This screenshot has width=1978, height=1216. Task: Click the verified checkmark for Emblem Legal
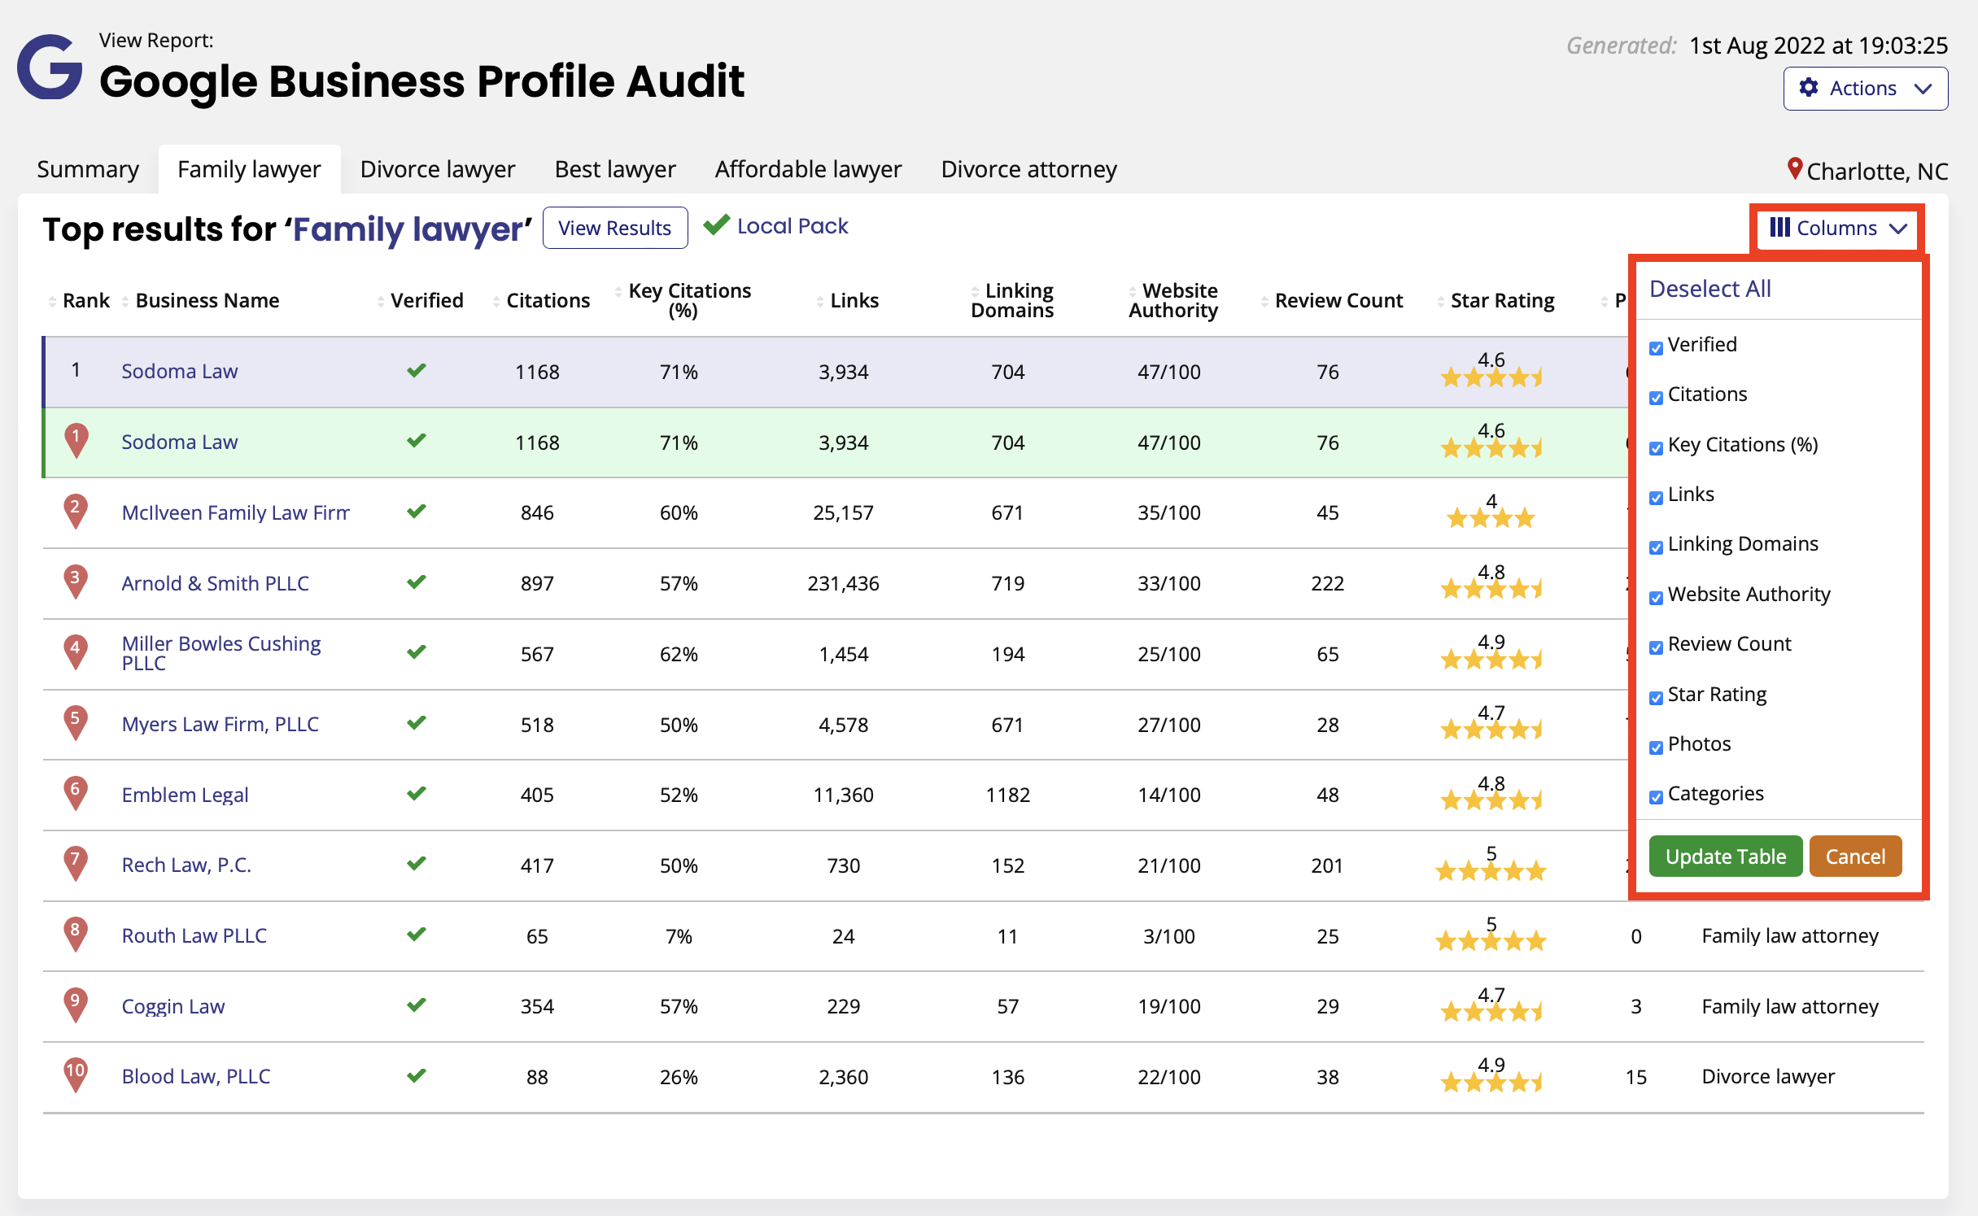point(417,794)
